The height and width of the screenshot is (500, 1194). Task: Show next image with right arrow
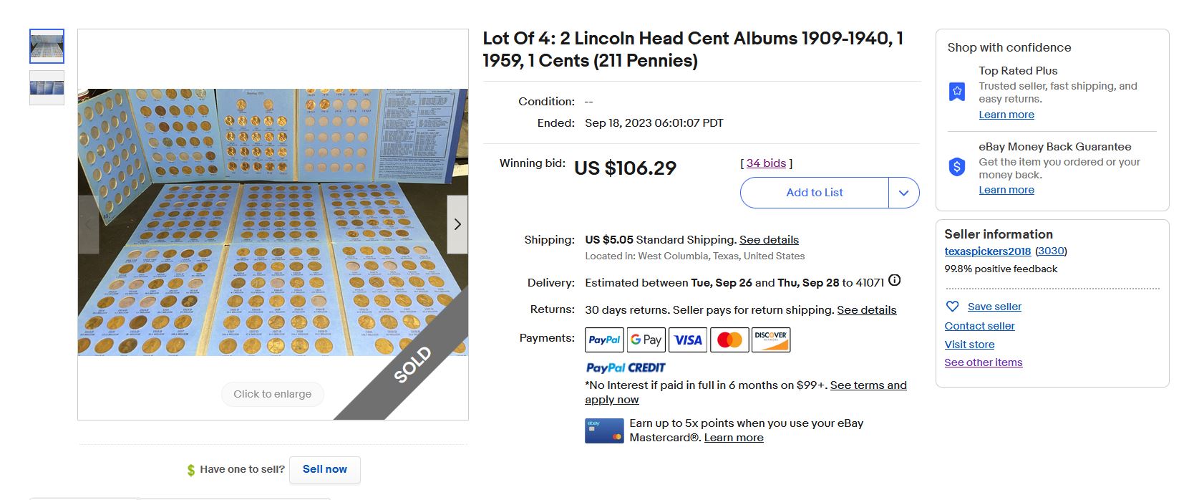point(457,224)
